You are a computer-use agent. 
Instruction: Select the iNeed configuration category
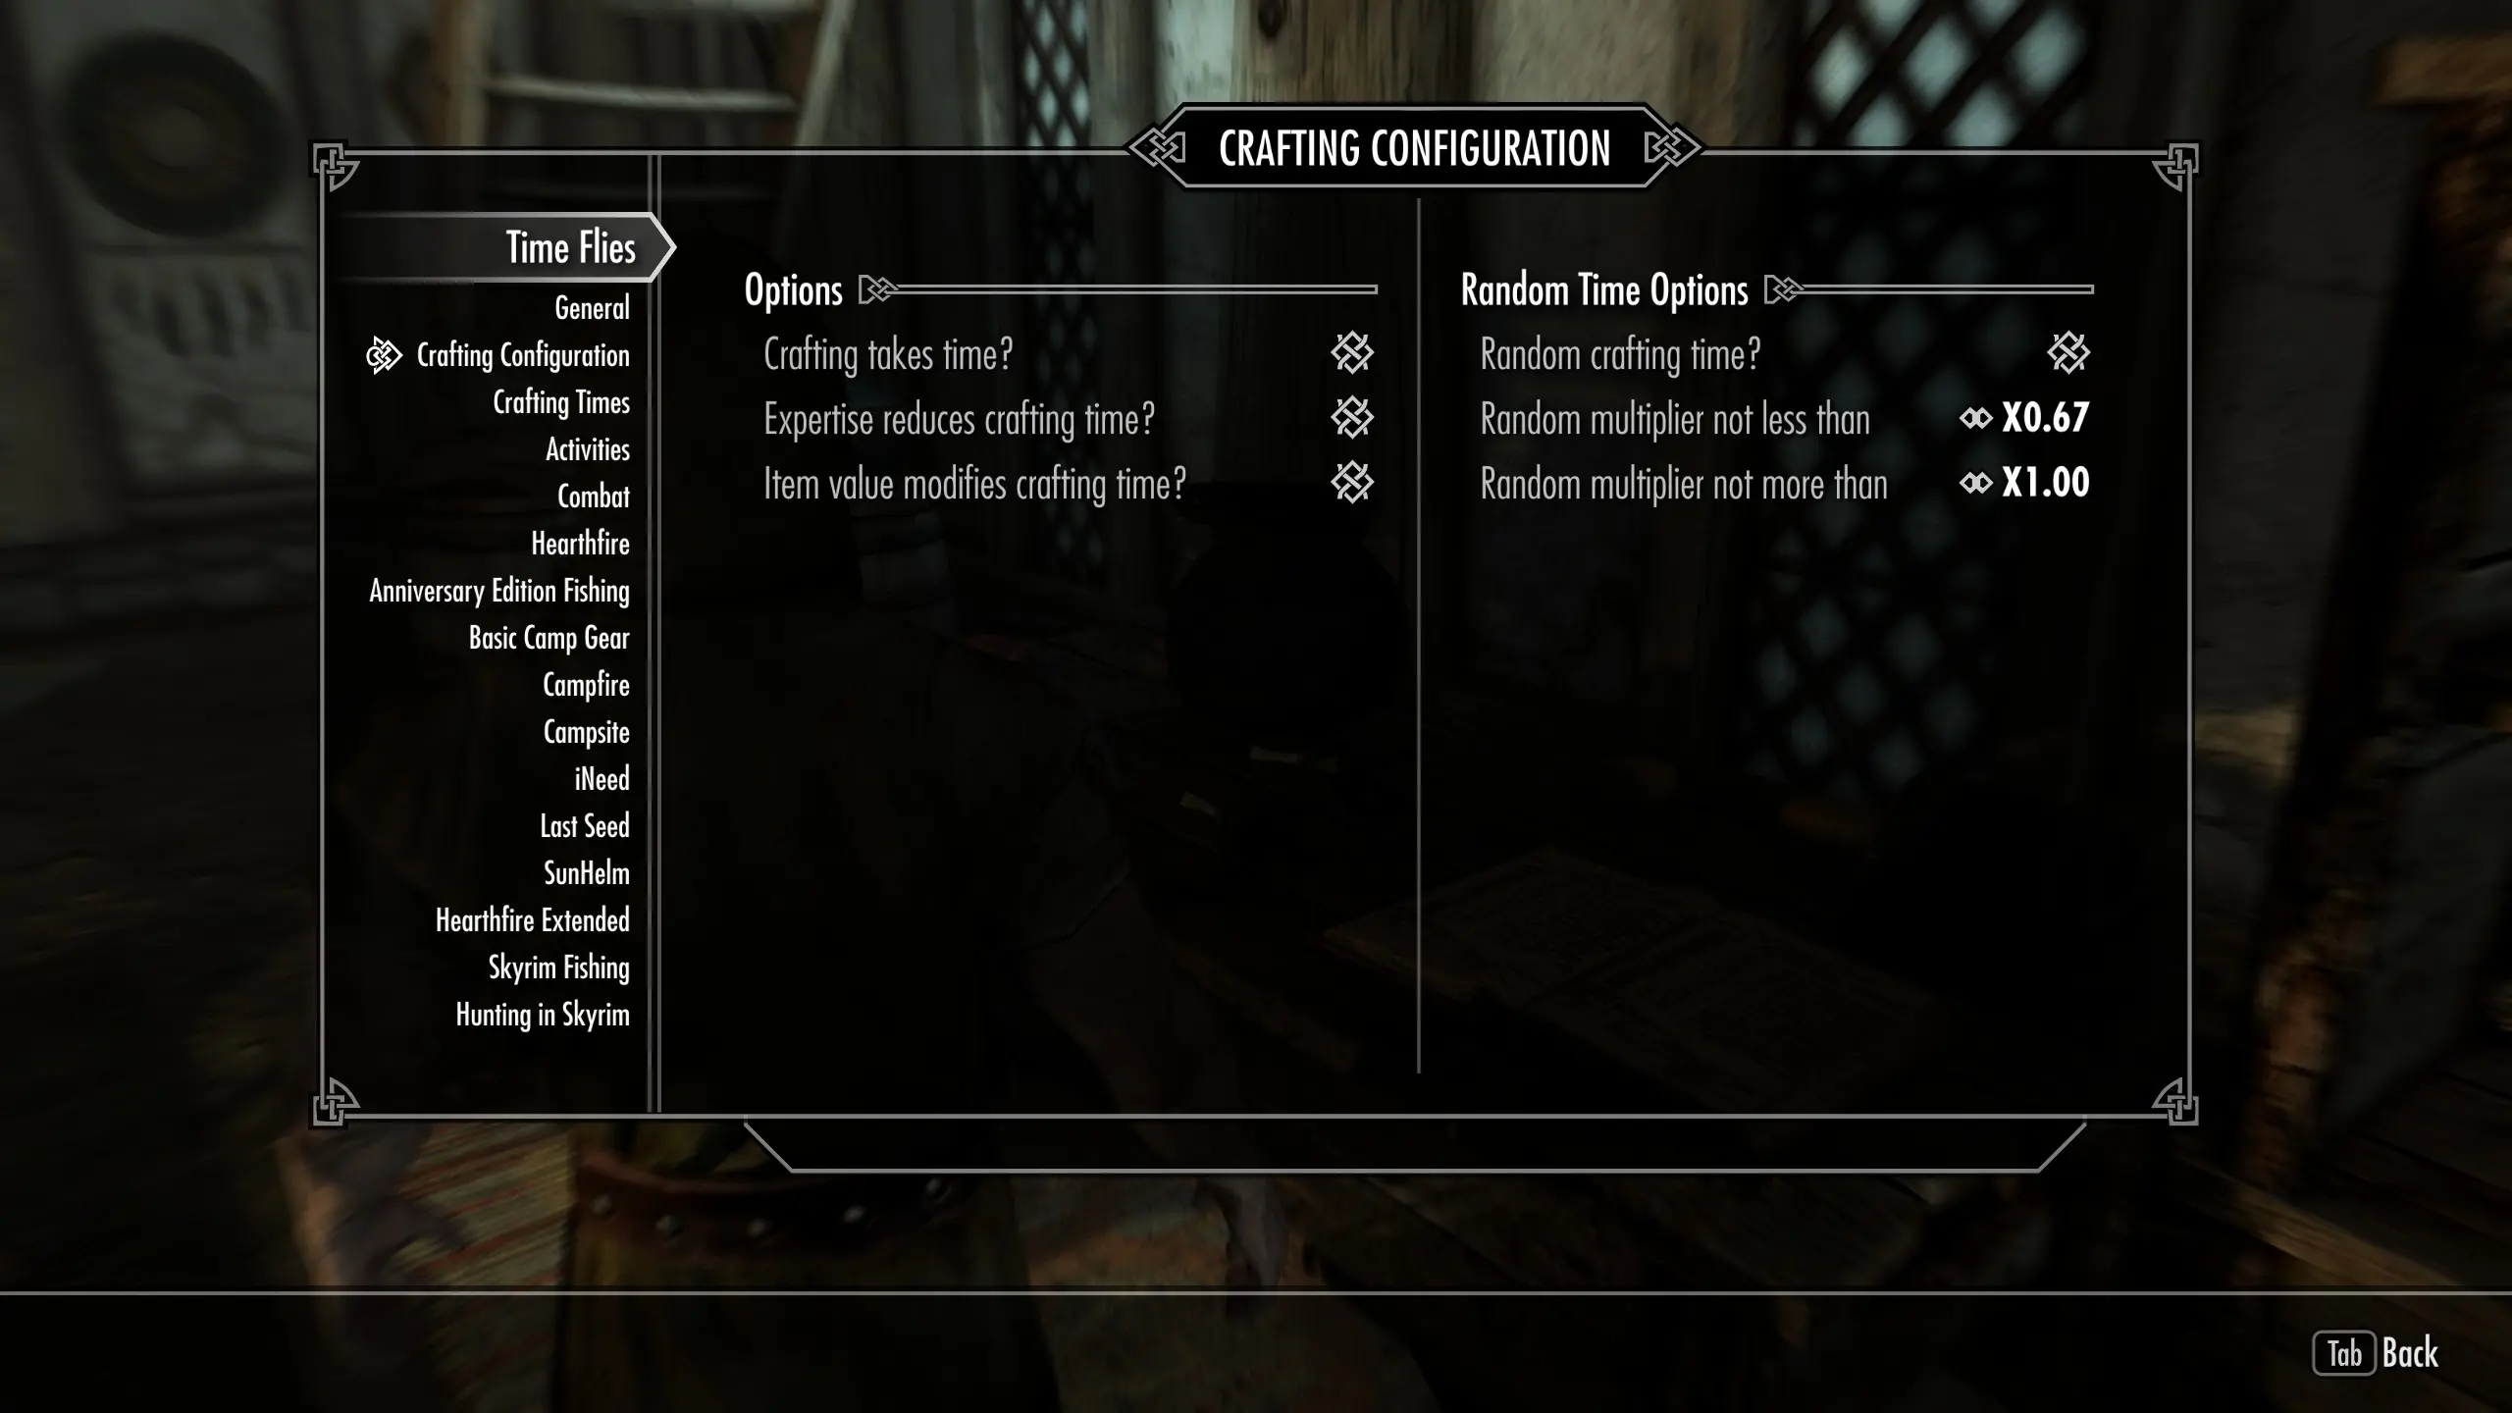pos(602,778)
